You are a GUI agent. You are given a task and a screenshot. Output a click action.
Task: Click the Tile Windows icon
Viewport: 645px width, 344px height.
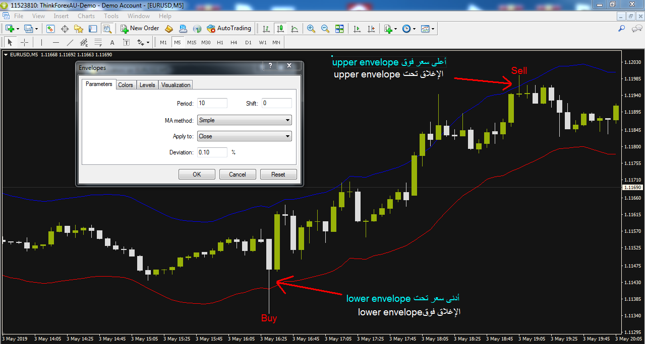339,29
